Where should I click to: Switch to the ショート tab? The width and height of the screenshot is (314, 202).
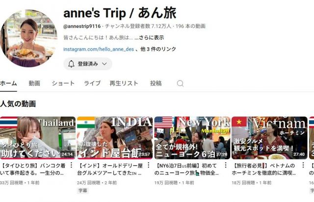63,83
